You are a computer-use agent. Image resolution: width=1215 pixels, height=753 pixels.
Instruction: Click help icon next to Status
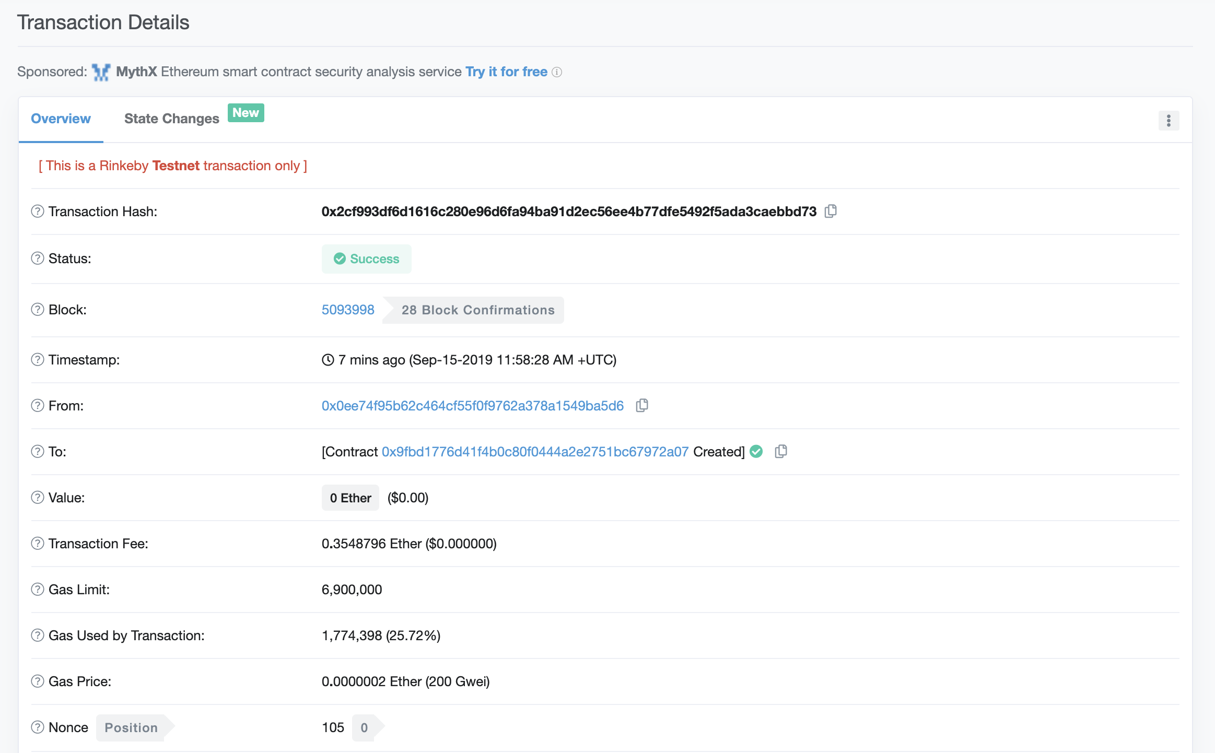tap(38, 258)
